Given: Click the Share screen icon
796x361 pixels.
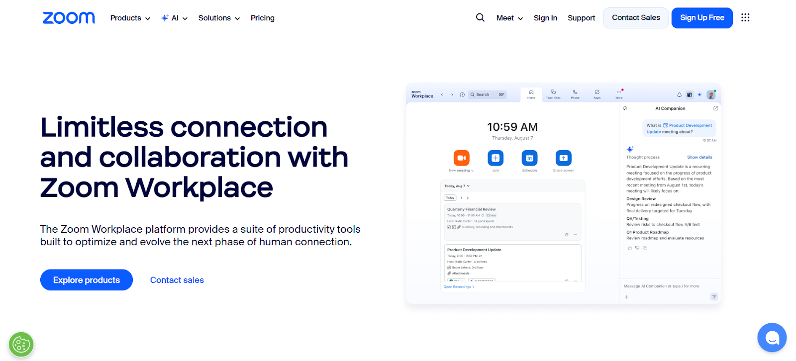Looking at the screenshot, I should point(563,158).
